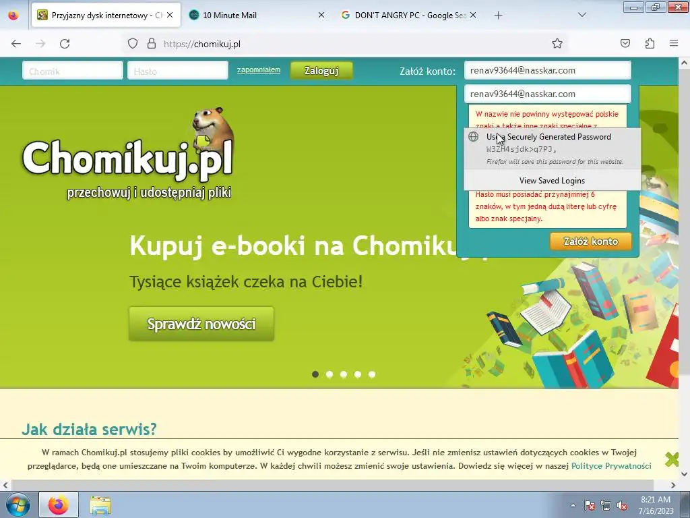Reload the page with the refresh icon
Screen dimensions: 690x518
point(65,44)
